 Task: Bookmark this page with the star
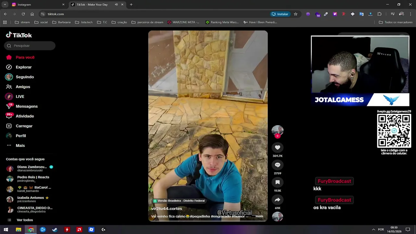pos(295,14)
